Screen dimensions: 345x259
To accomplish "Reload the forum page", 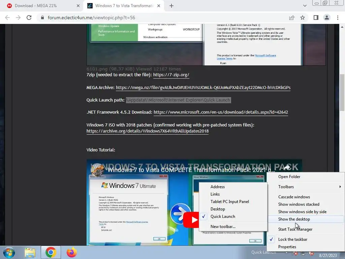I will [x=29, y=18].
